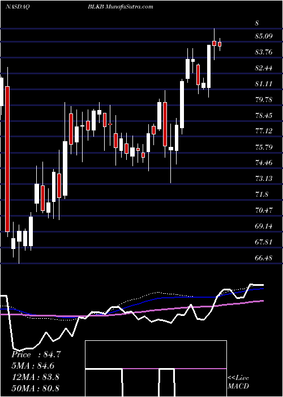283x397 pixels.
Task: Select the 75.79 price axis label
Action: (x=264, y=147)
